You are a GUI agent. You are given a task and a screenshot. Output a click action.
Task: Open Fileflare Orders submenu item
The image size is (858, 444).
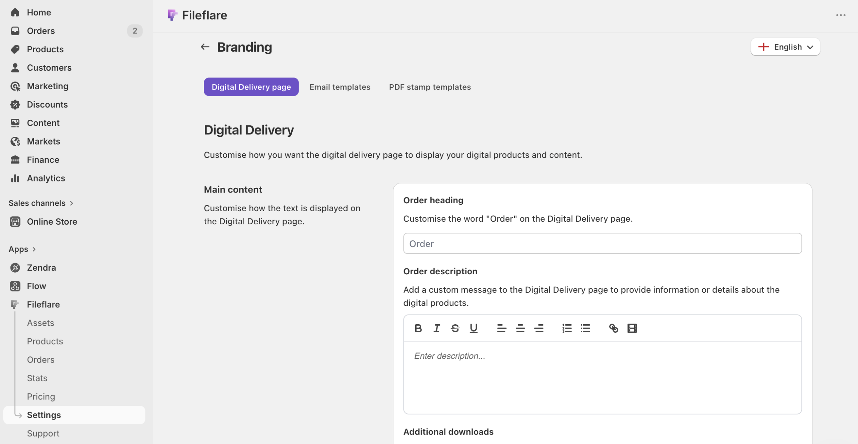(x=41, y=360)
